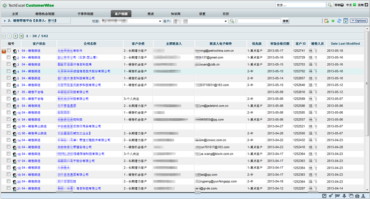Viewport: 370px width, 199px height.
Task: Go to first page with pagination icon
Action: pos(4,36)
